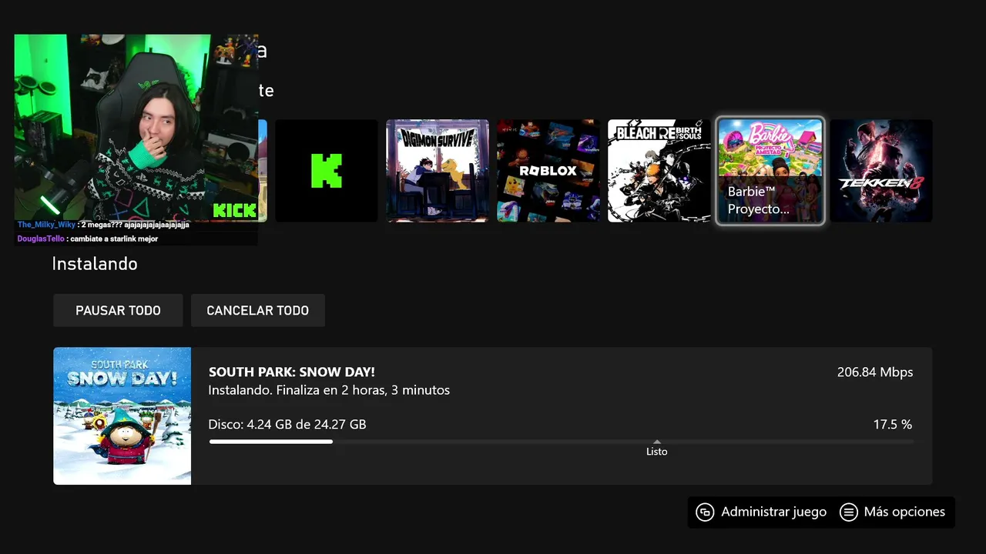Open the Kick app tile

327,171
